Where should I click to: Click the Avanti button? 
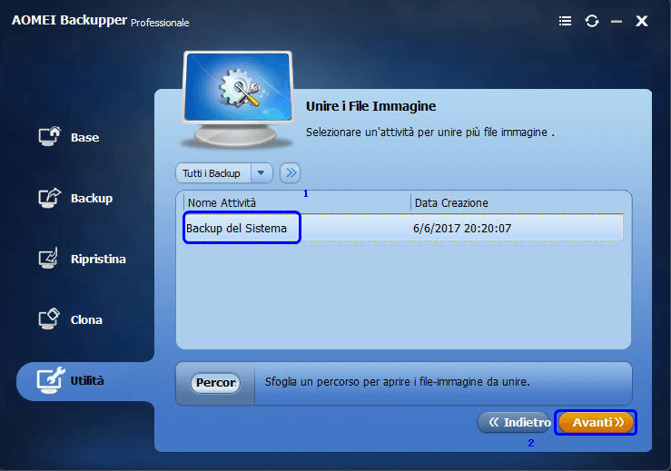pos(596,422)
